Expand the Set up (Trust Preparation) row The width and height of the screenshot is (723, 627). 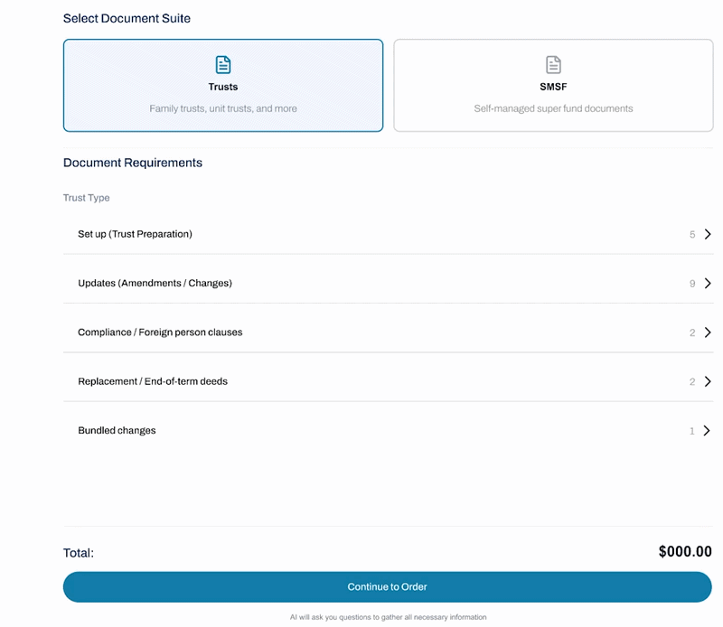click(x=389, y=234)
